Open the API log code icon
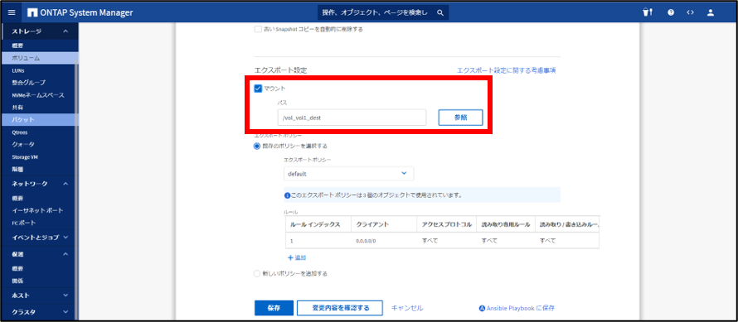 690,12
